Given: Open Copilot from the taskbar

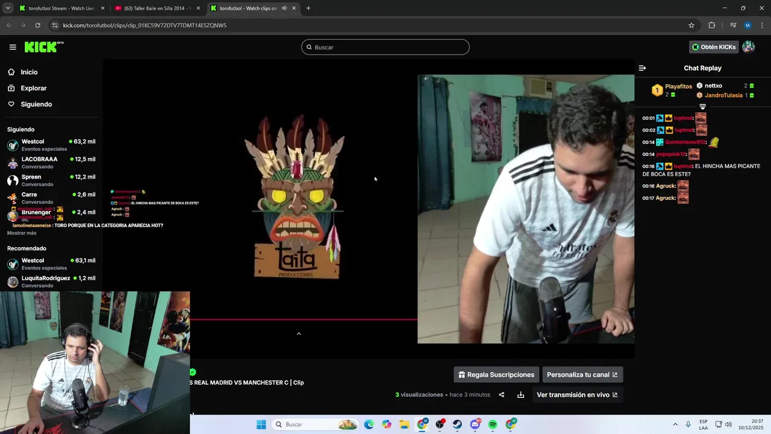Looking at the screenshot, I should [x=387, y=424].
